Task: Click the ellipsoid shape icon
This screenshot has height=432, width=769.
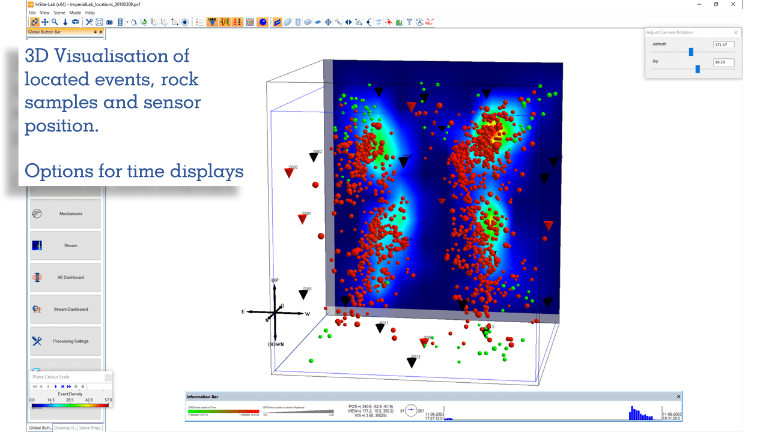Action: [x=288, y=22]
